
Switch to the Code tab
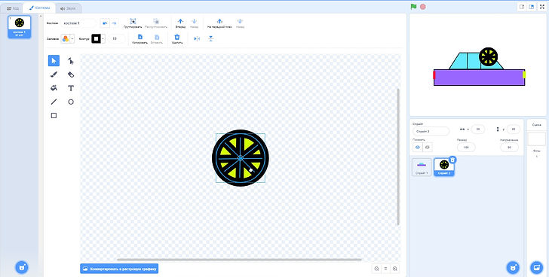point(12,8)
